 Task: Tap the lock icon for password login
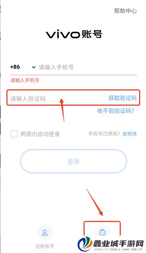point(102,232)
